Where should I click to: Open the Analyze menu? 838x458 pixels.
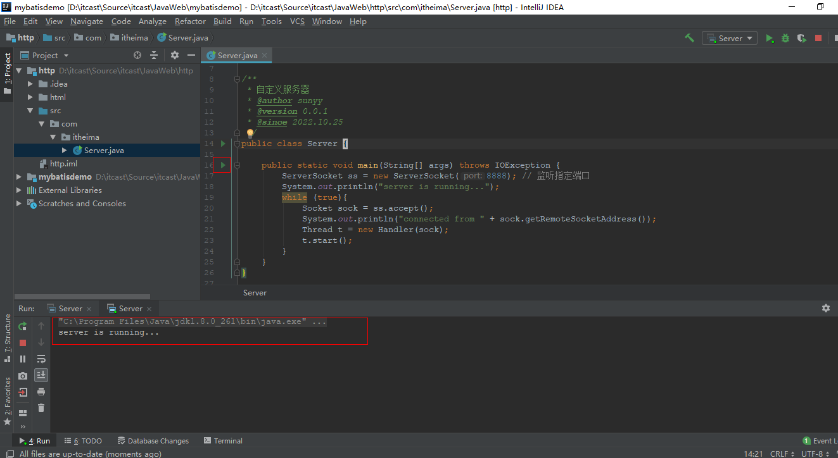(153, 22)
